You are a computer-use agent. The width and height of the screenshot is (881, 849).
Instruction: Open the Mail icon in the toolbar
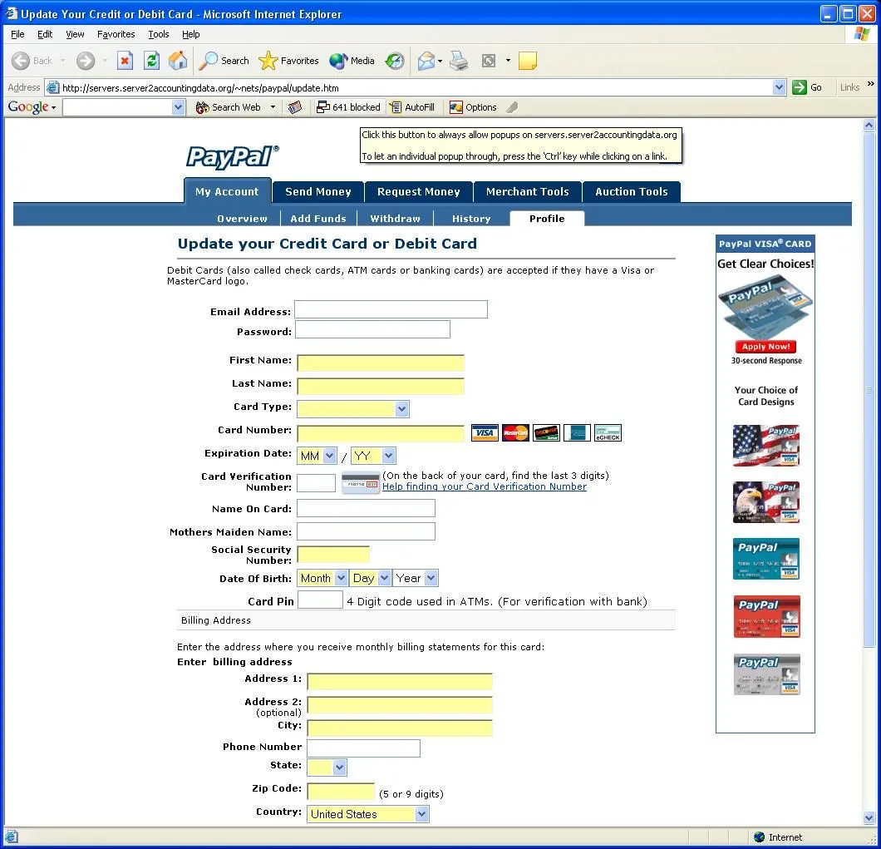point(426,61)
